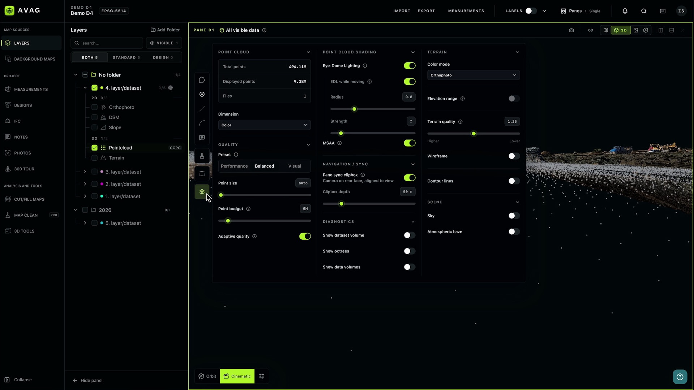Open the help button
This screenshot has width=694, height=390.
point(680,377)
